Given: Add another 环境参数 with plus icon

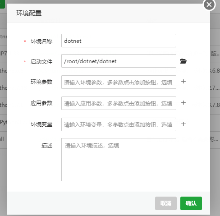Looking at the screenshot, I should pos(183,82).
